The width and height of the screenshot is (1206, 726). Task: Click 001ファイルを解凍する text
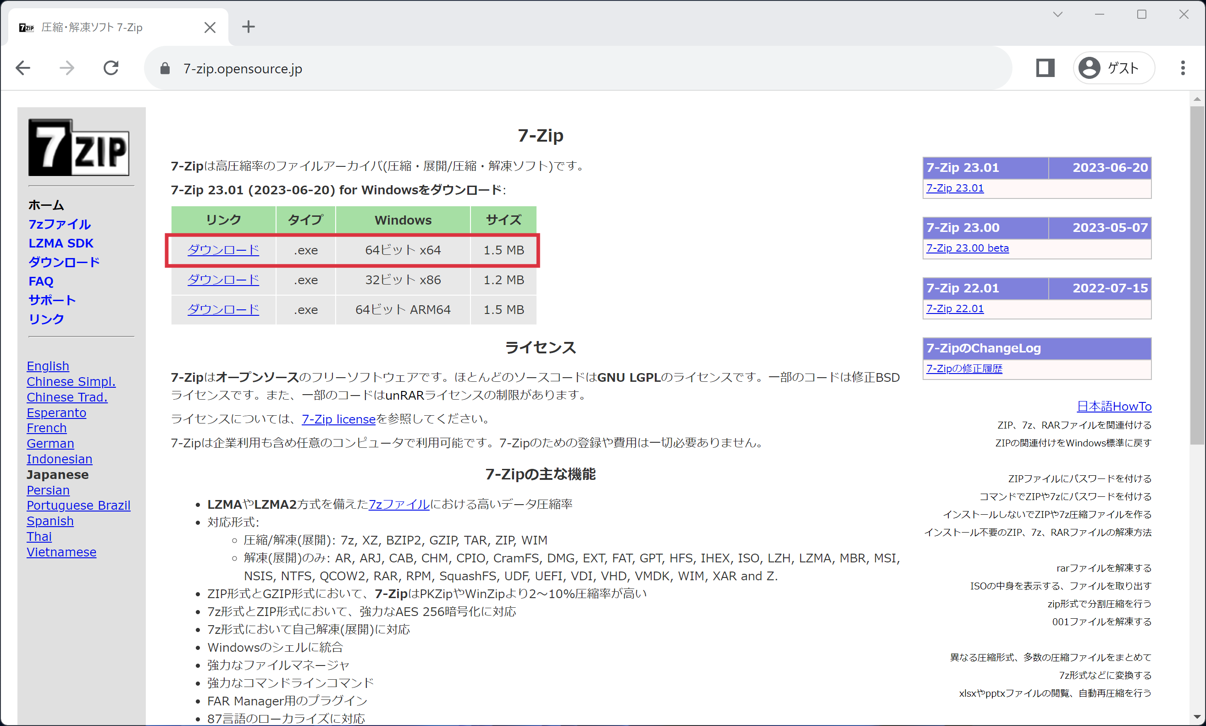(1102, 622)
